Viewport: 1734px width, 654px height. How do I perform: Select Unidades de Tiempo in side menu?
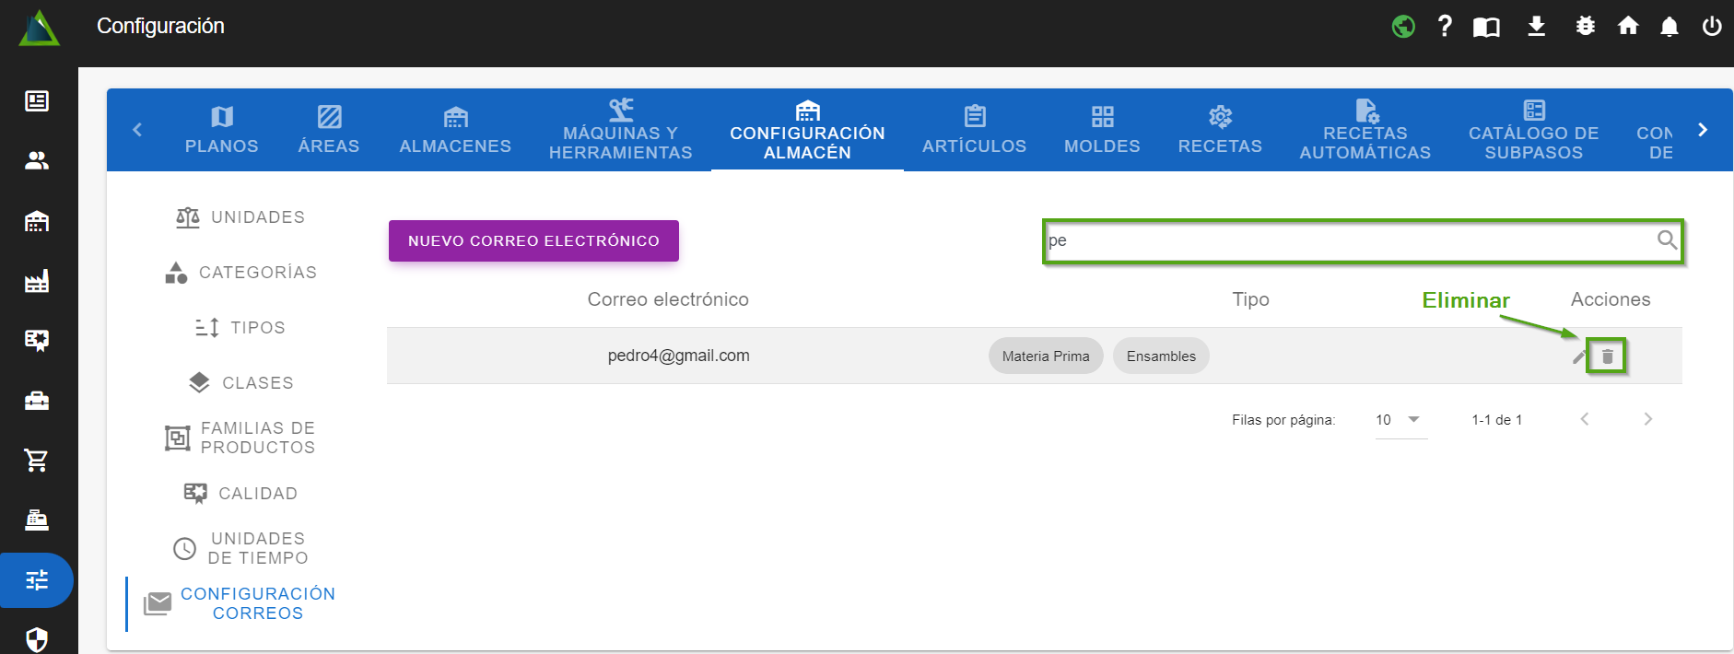(x=257, y=548)
